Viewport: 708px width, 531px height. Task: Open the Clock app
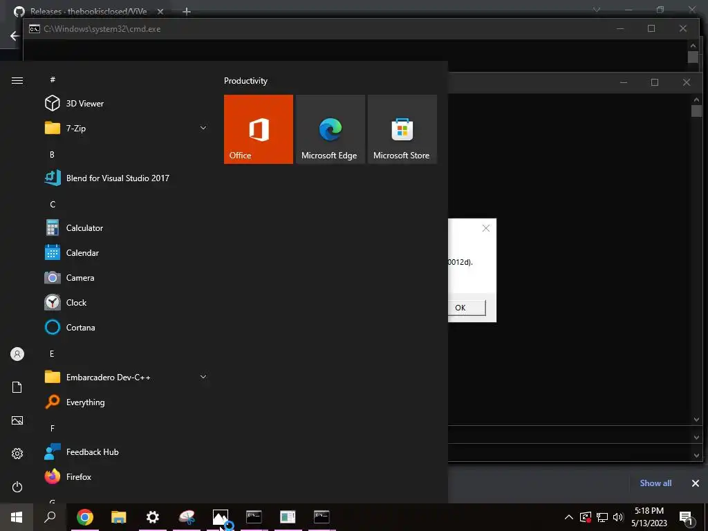pyautogui.click(x=127, y=303)
